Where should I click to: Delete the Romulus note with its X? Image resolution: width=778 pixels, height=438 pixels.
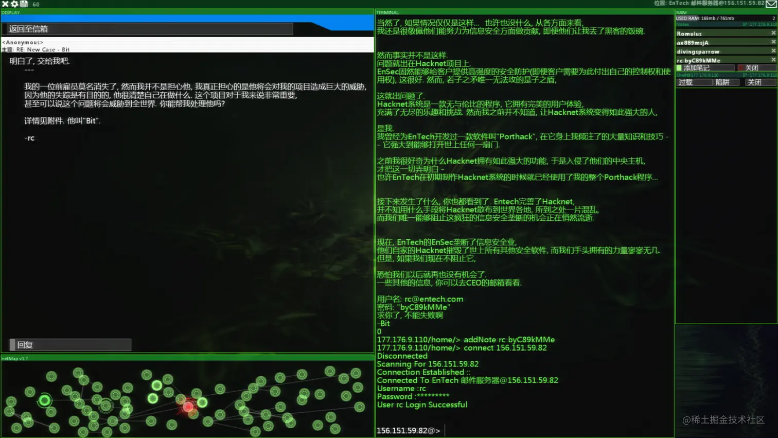coord(773,33)
